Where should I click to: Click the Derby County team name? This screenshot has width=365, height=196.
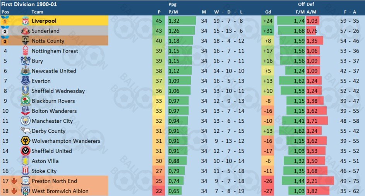click(x=48, y=131)
